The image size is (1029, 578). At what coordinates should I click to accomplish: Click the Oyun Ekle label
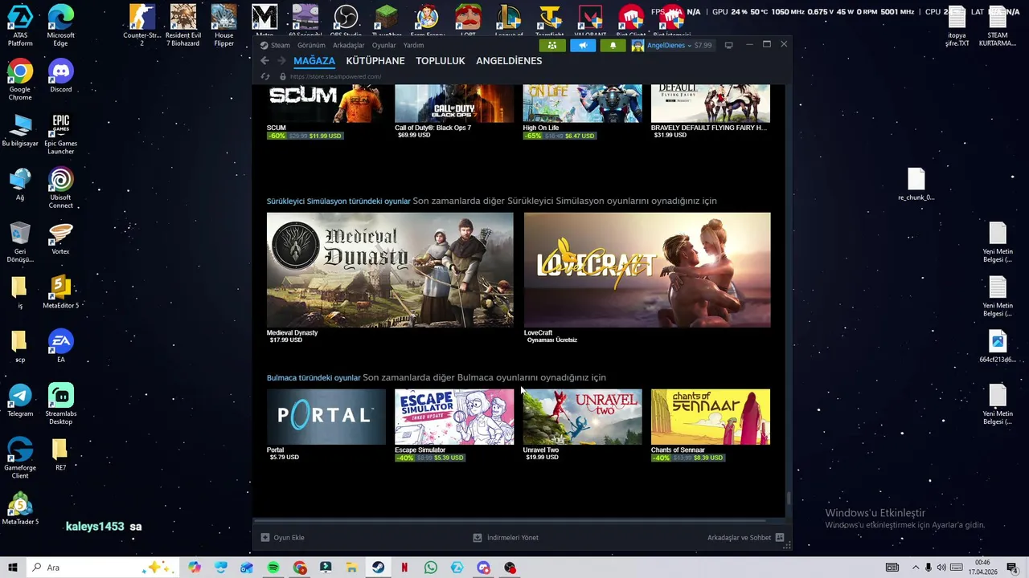pos(289,538)
